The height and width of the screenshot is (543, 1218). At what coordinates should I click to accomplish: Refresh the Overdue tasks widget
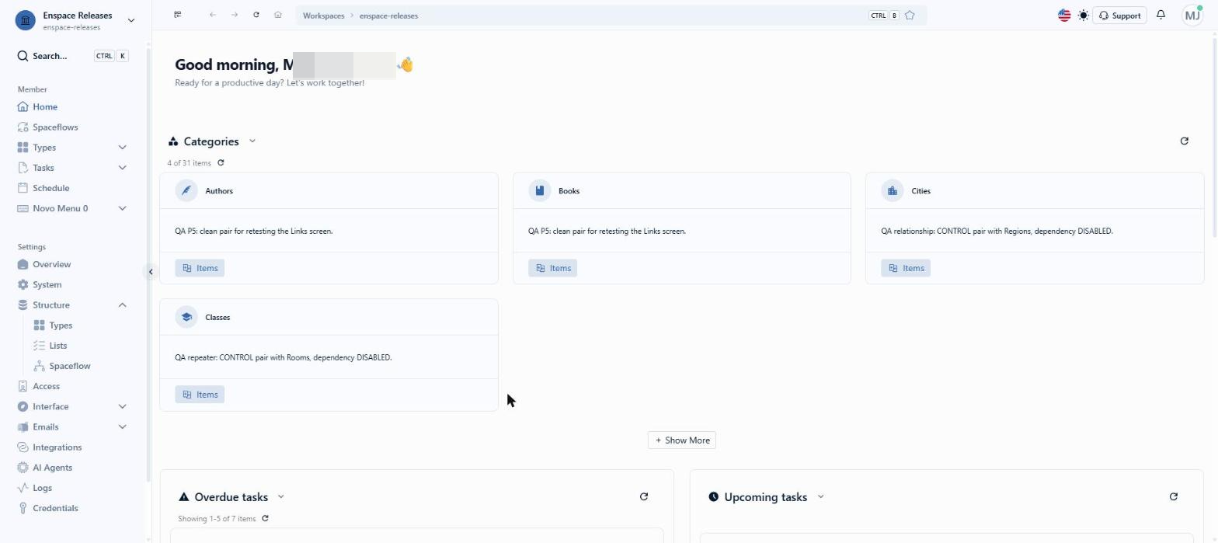[x=644, y=497]
